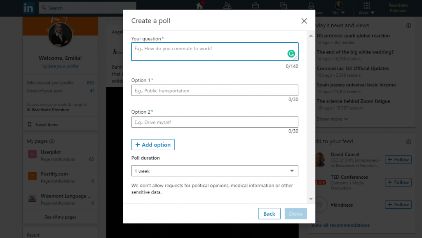Click the Grammarly icon in the question field
This screenshot has height=238, width=422.
click(x=290, y=53)
